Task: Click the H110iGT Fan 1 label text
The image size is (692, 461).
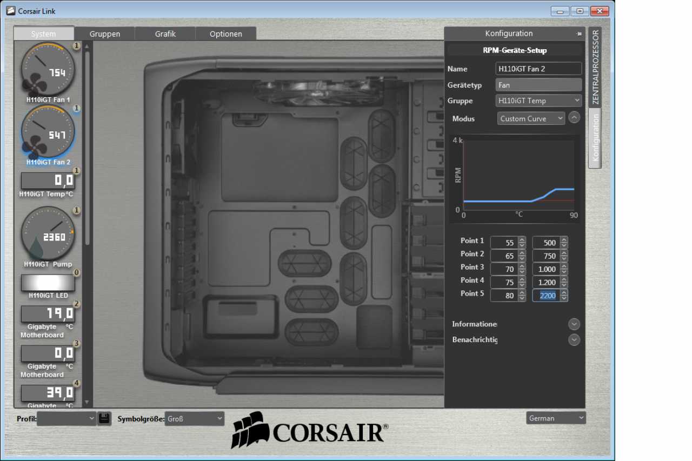Action: tap(48, 100)
